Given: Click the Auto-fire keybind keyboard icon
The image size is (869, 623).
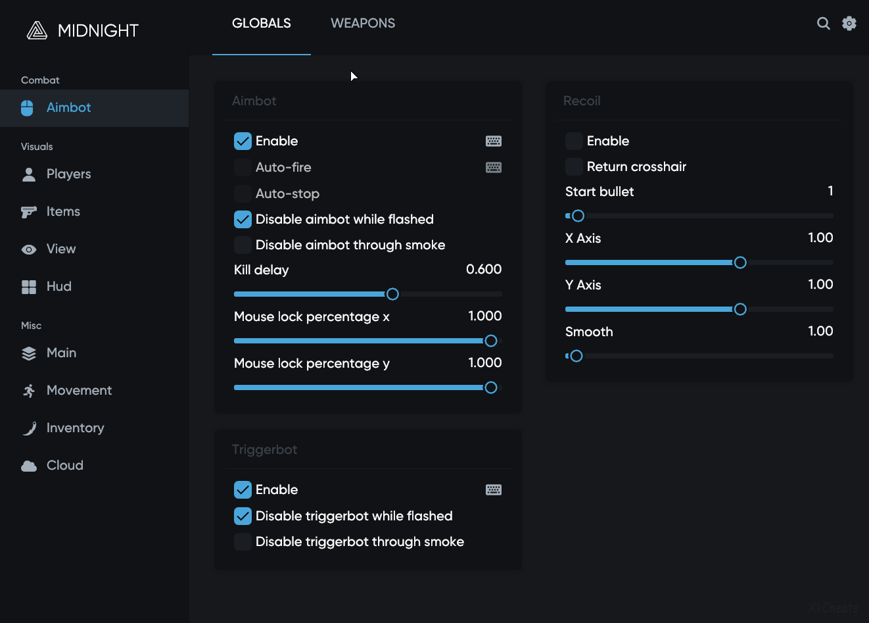Looking at the screenshot, I should (x=493, y=168).
